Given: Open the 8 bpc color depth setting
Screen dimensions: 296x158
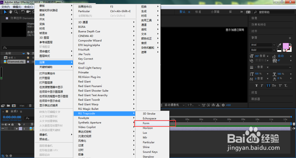Looking at the screenshot, I should [x=22, y=106].
